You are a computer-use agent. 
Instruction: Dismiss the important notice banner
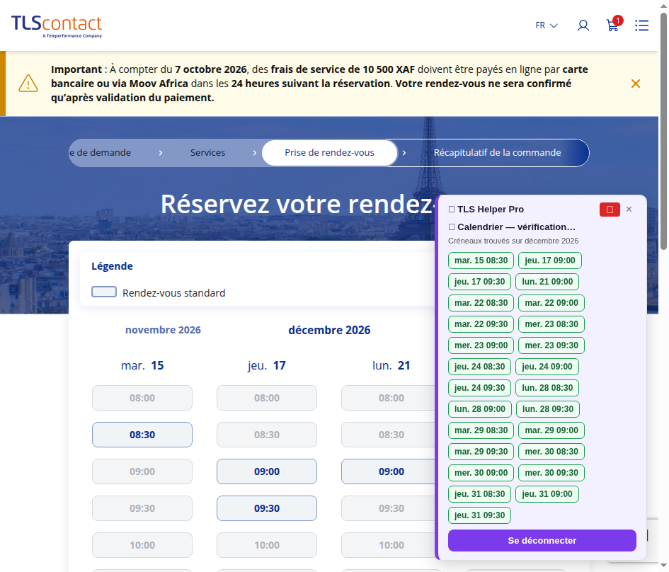pos(636,84)
